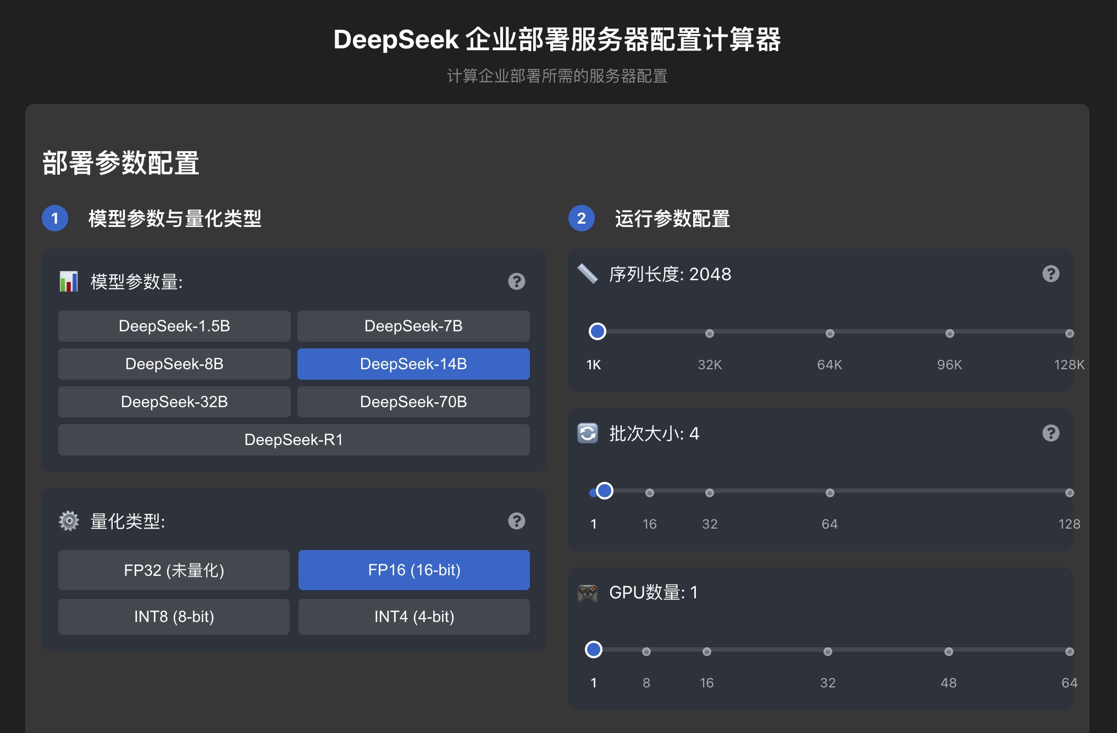Image resolution: width=1117 pixels, height=733 pixels.
Task: Choose FP32 (未量化) quantization
Action: pos(174,570)
